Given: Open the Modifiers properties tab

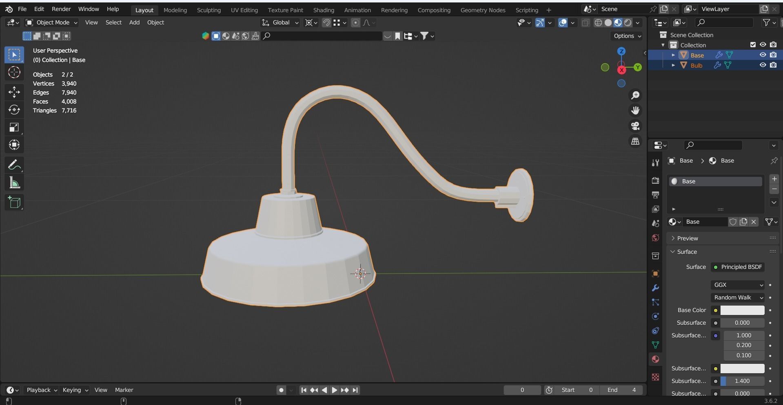Looking at the screenshot, I should [655, 288].
